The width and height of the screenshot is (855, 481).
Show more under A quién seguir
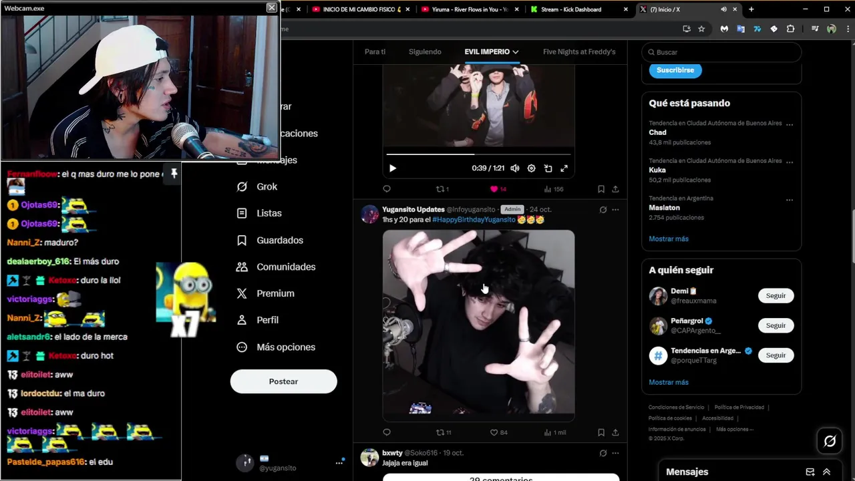coord(669,382)
